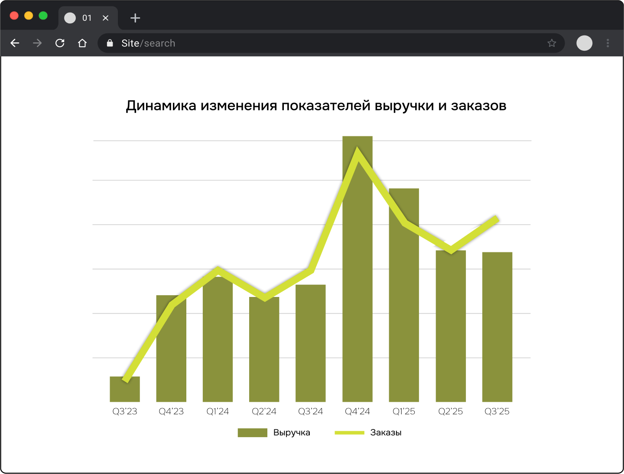
Task: Click the forward navigation arrow
Action: 38,43
